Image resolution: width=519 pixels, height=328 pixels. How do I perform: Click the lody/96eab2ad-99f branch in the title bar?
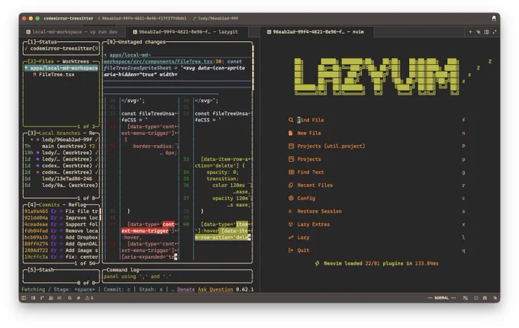216,18
